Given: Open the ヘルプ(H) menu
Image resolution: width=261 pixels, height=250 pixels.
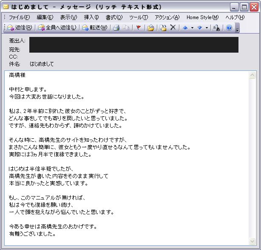Looking at the screenshot, I should 235,17.
